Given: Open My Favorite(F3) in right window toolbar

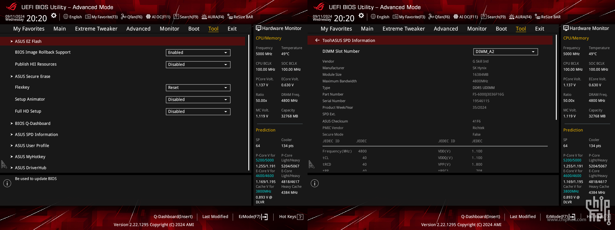Looking at the screenshot, I should point(409,17).
